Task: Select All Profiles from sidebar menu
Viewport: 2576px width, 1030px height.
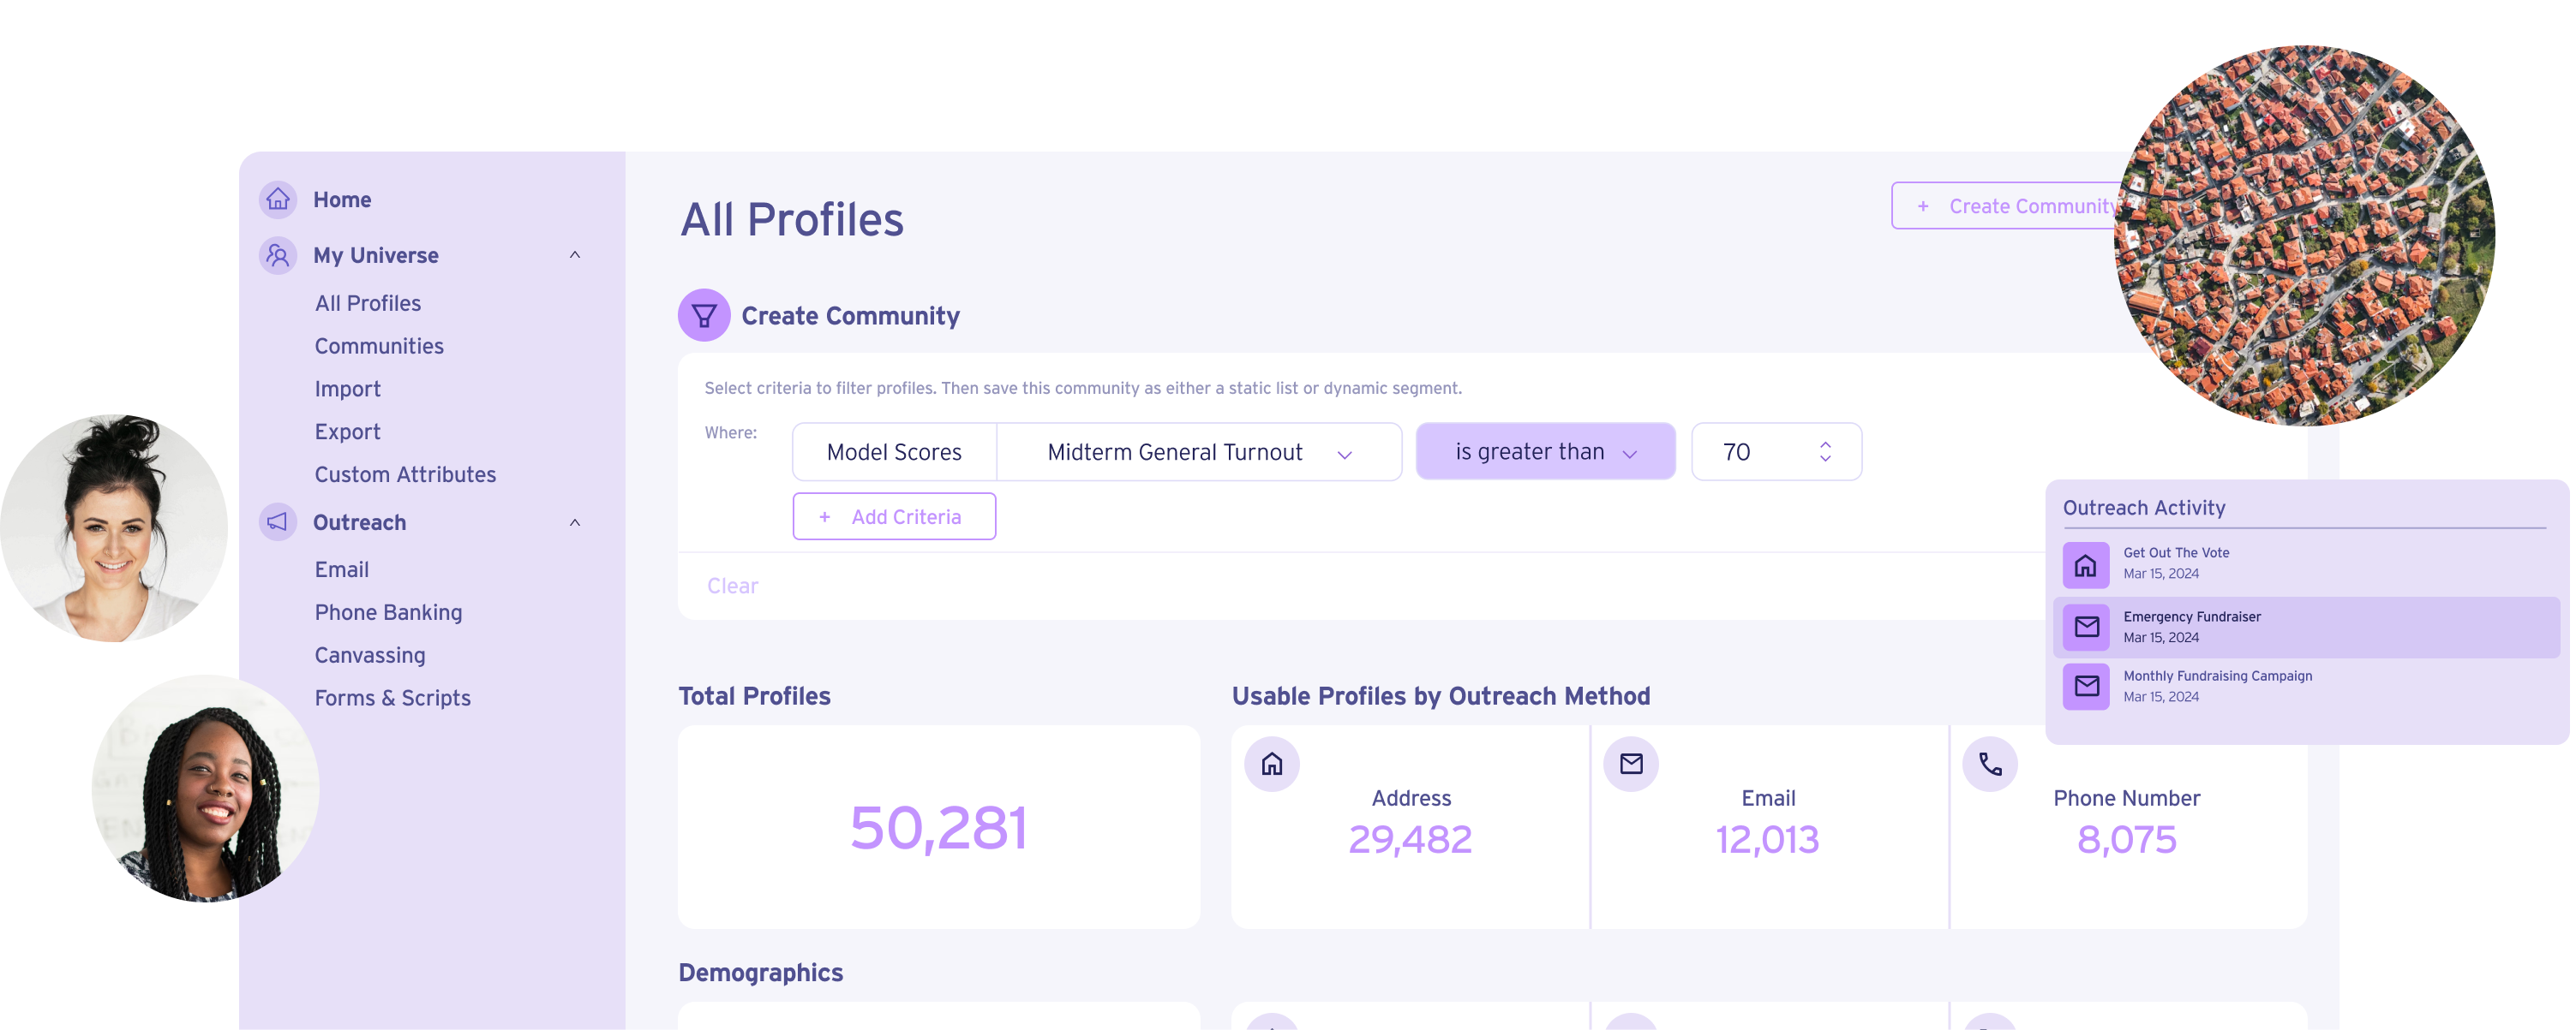Action: click(368, 301)
